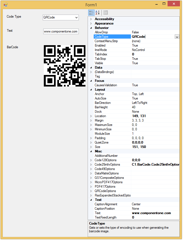Click the Property Pages icon
Viewport: 183px width, 240px height.
[105, 13]
